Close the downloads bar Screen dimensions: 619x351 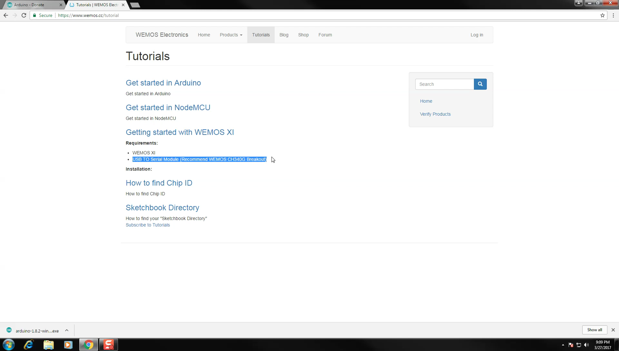coord(613,330)
